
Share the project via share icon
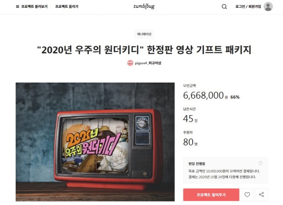[262, 195]
